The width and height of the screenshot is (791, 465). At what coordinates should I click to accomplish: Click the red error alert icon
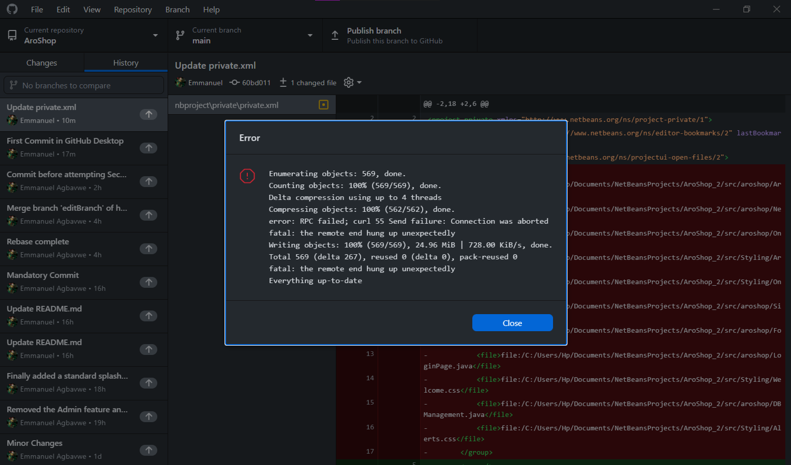pyautogui.click(x=247, y=176)
